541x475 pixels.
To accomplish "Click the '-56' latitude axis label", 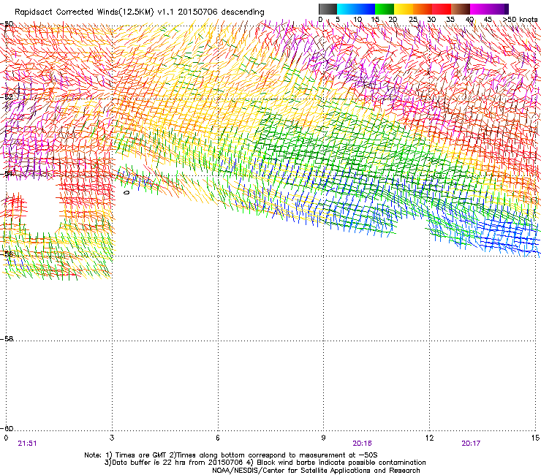I will point(8,254).
